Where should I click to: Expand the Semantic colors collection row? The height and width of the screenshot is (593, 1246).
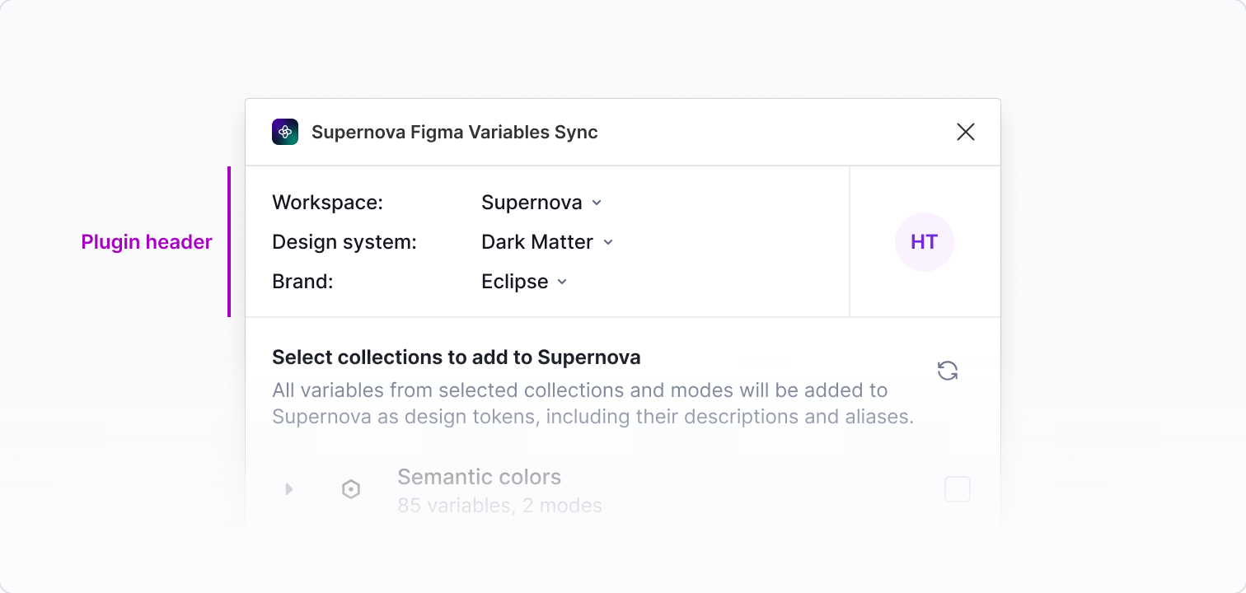coord(288,488)
